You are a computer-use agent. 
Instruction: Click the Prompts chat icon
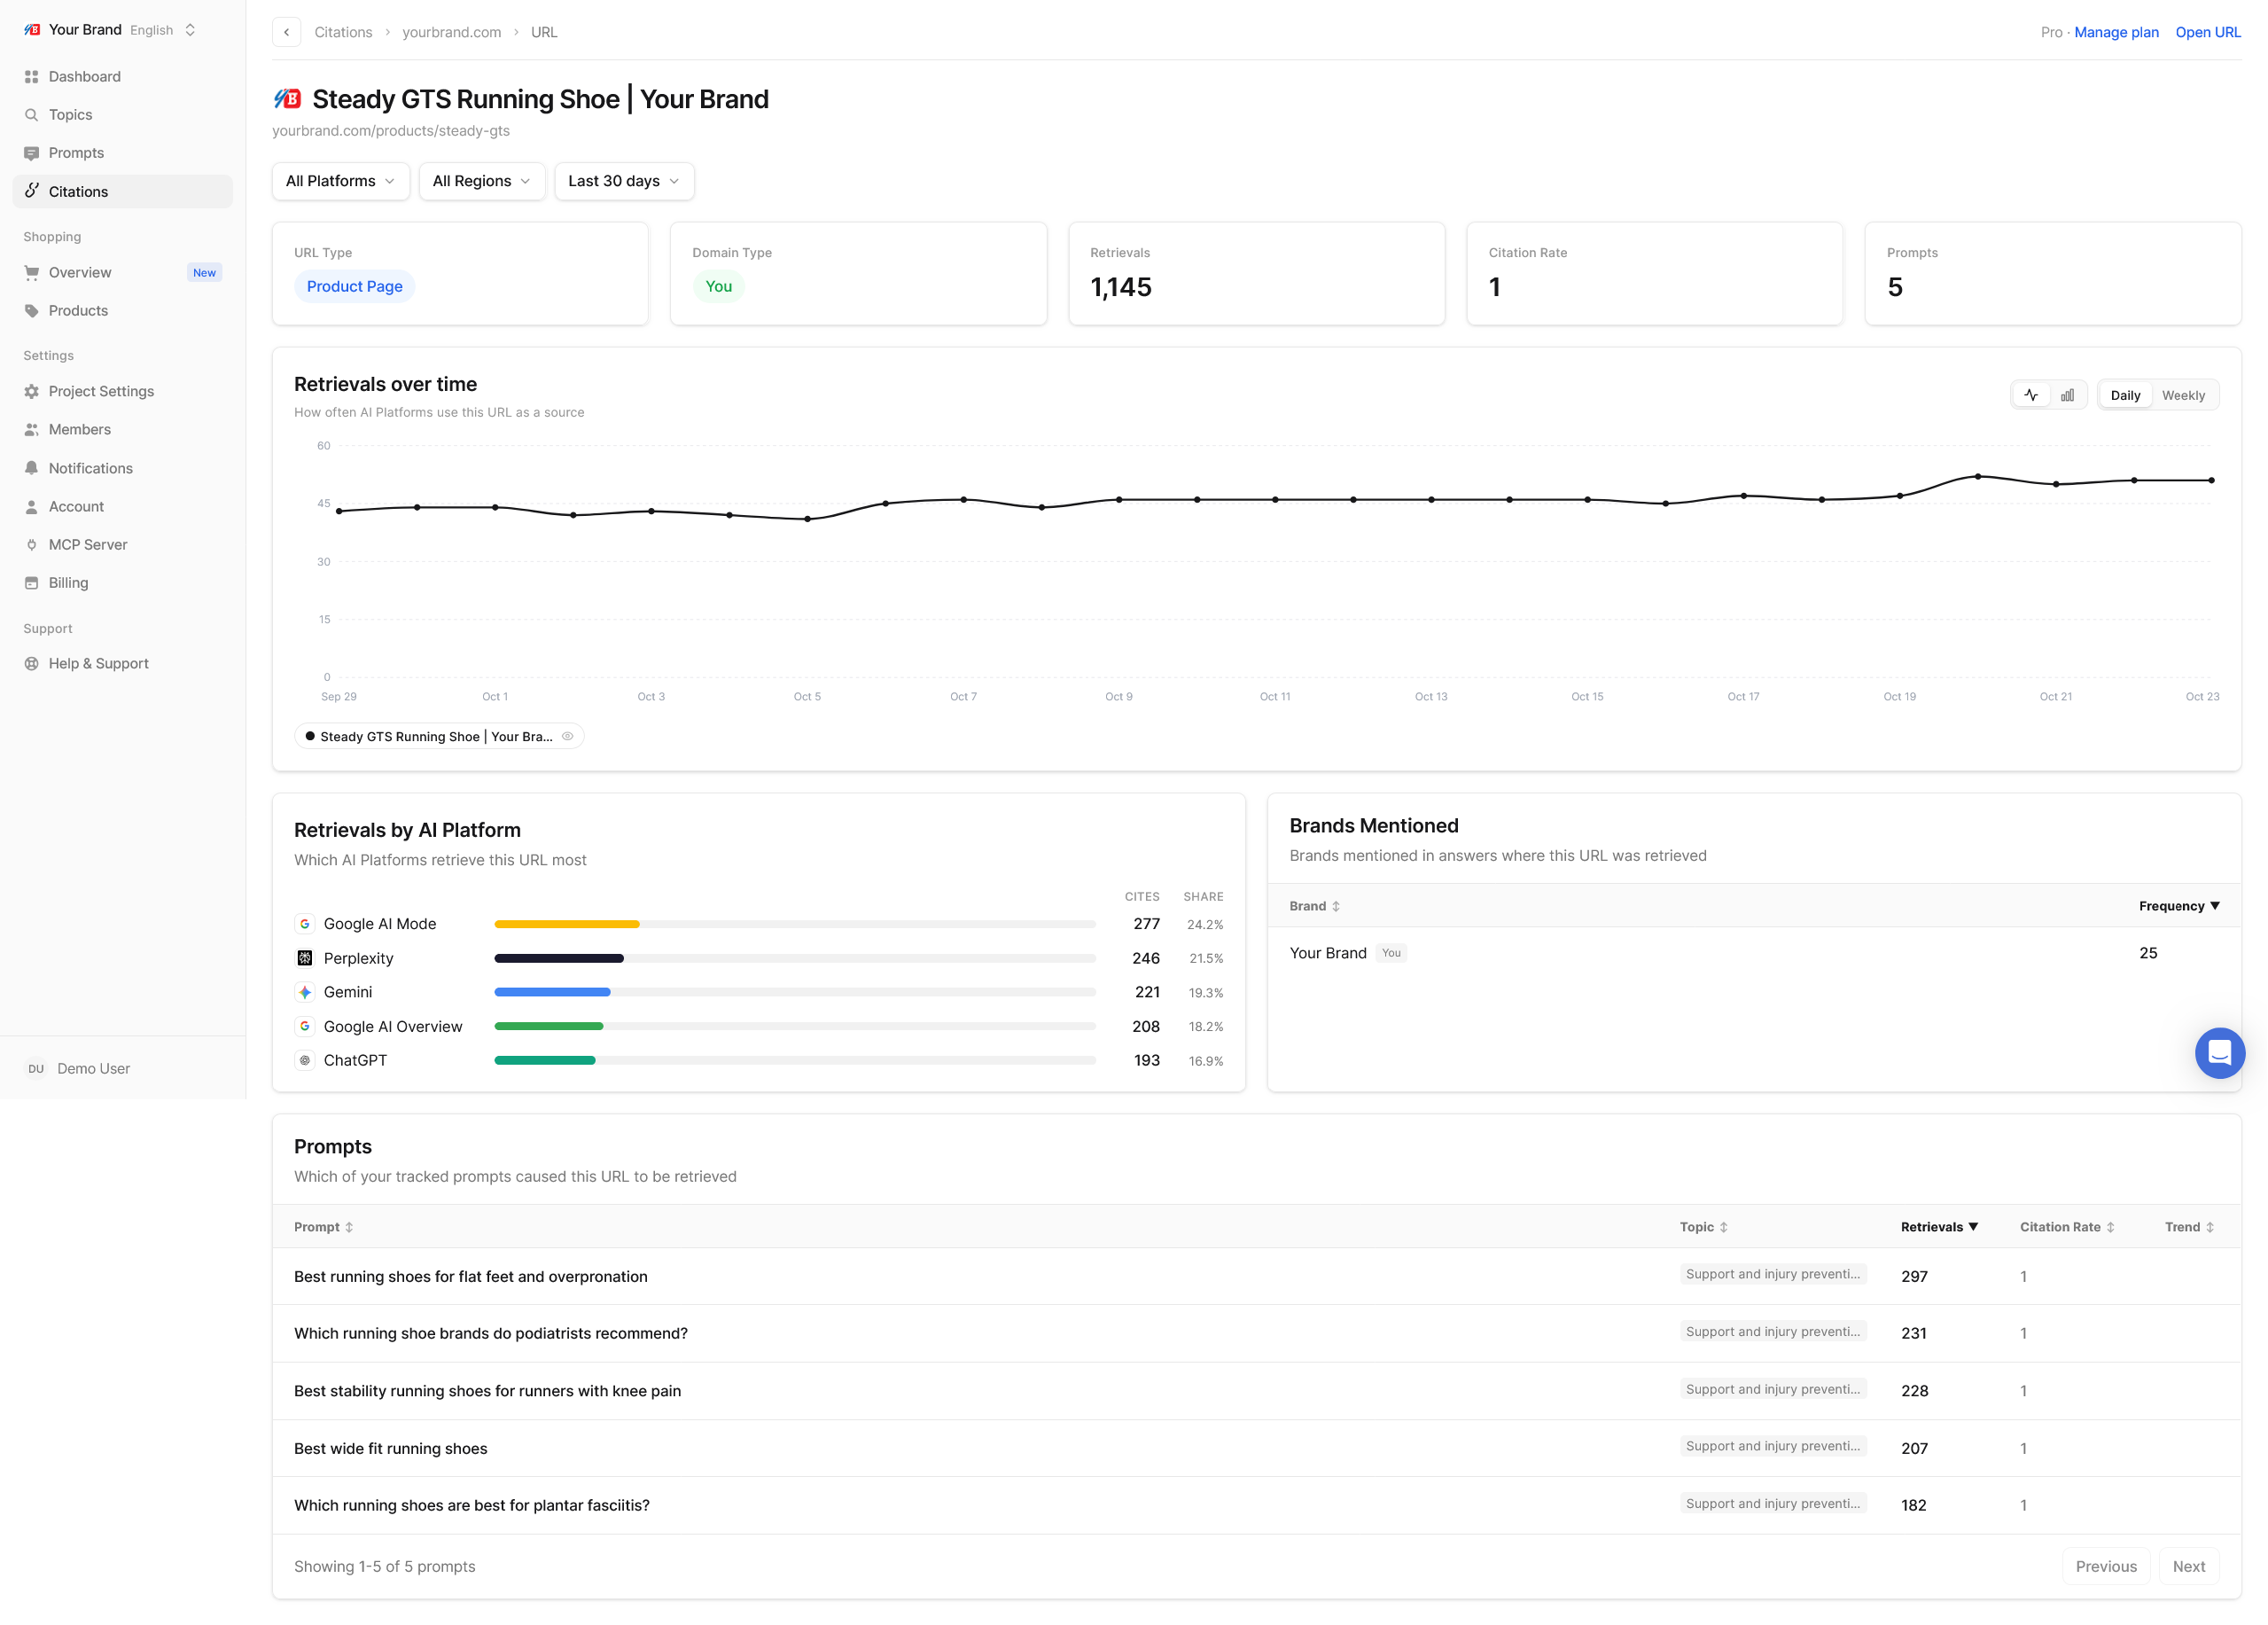click(x=31, y=153)
